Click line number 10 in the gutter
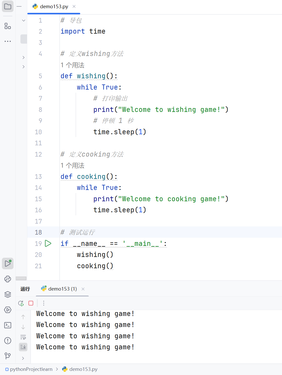282x375 pixels. (38, 132)
